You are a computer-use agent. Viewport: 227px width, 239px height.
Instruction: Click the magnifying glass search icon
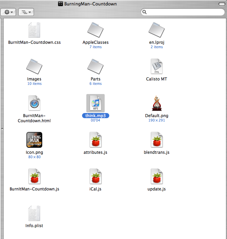[x=144, y=12]
